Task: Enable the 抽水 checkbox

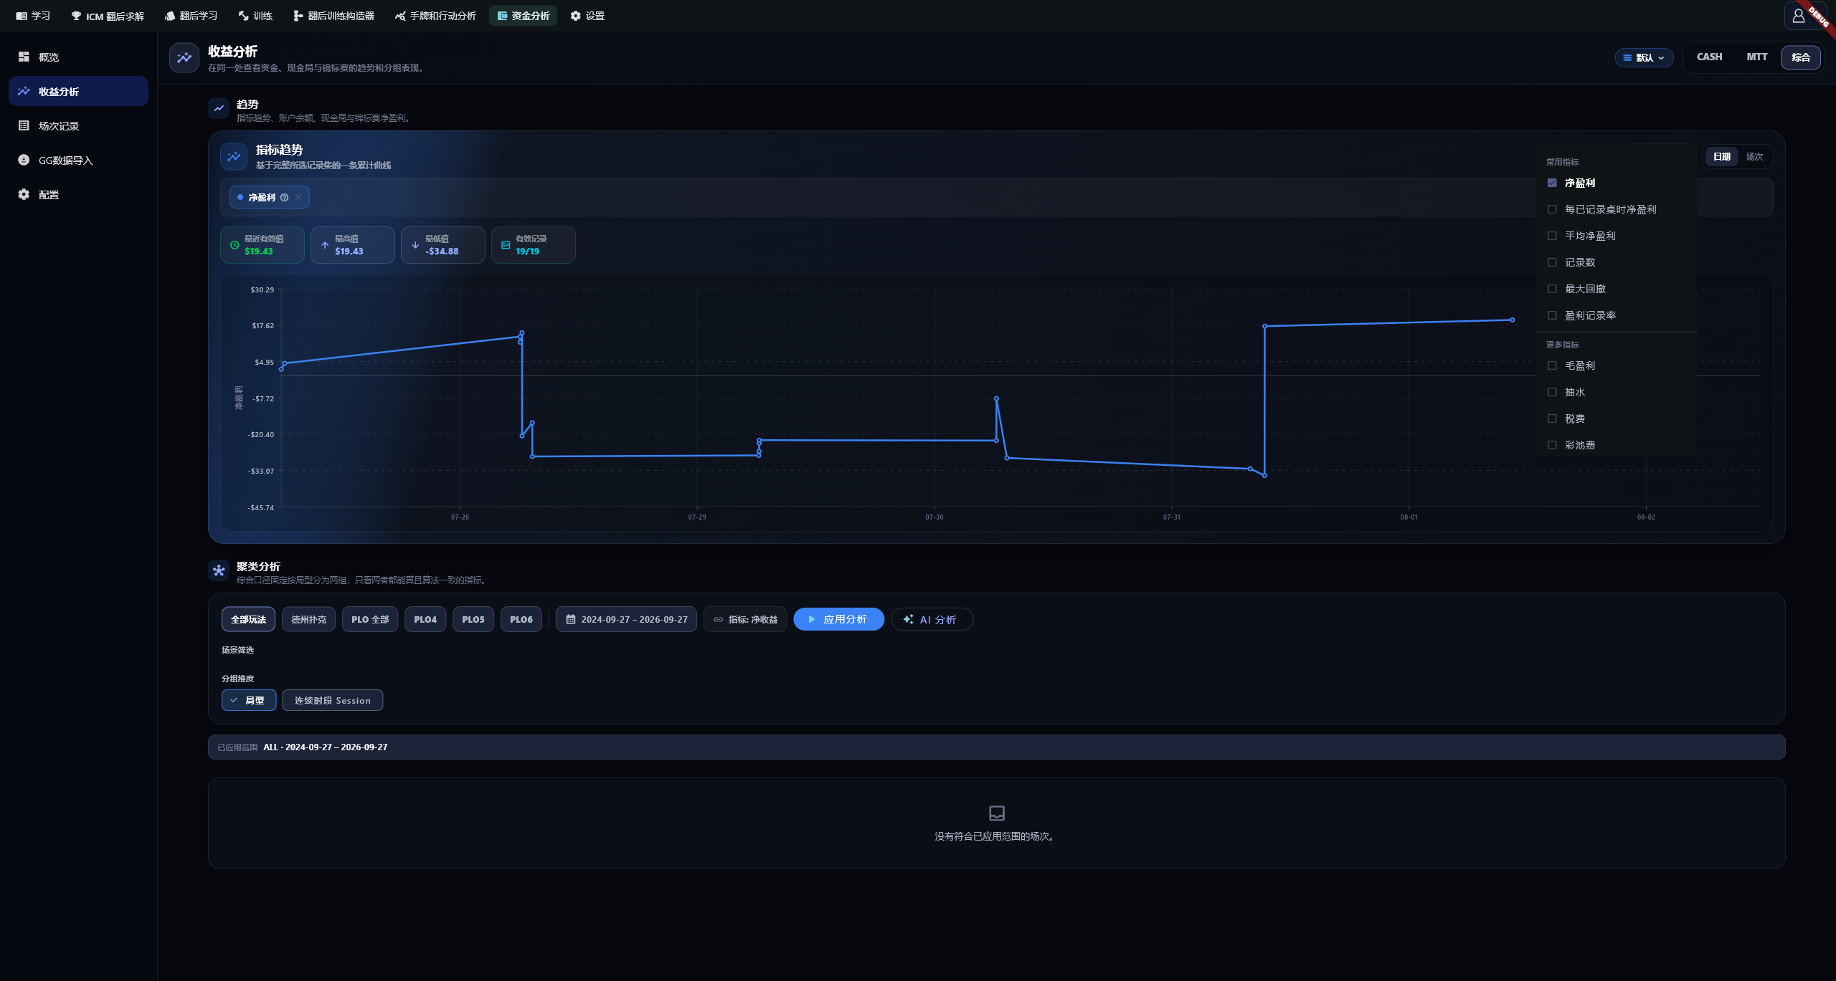Action: (x=1552, y=392)
